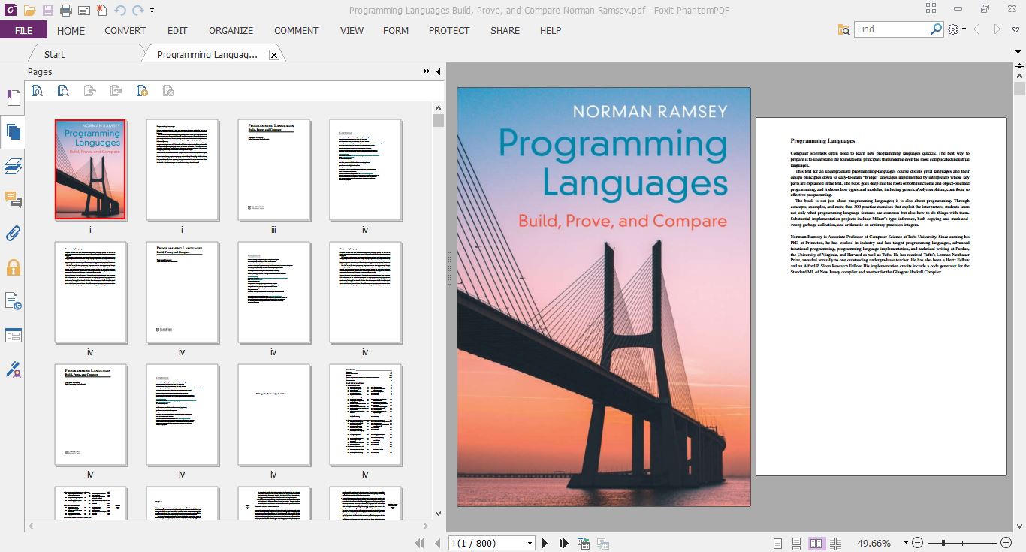
Task: Switch to the COMMENT ribbon tab
Action: tap(297, 30)
